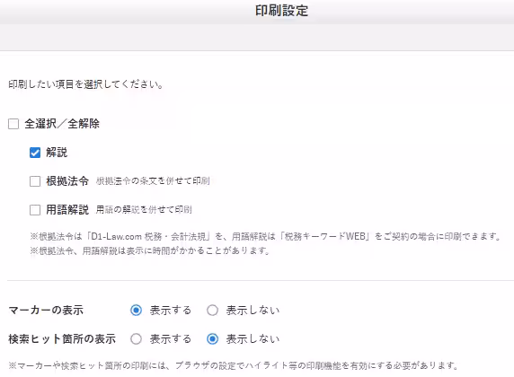Viewport: 514px width, 377px height.
Task: Click the マーカーの表示 label
Action: pos(46,311)
